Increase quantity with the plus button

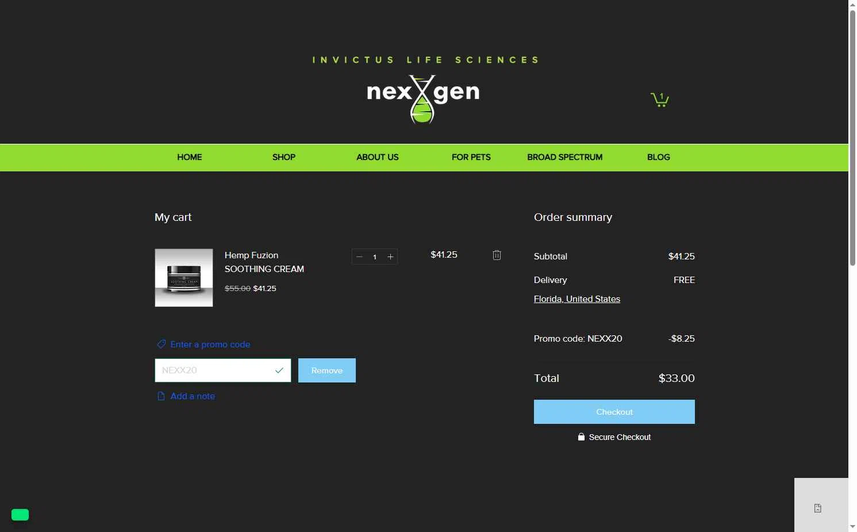click(x=390, y=257)
